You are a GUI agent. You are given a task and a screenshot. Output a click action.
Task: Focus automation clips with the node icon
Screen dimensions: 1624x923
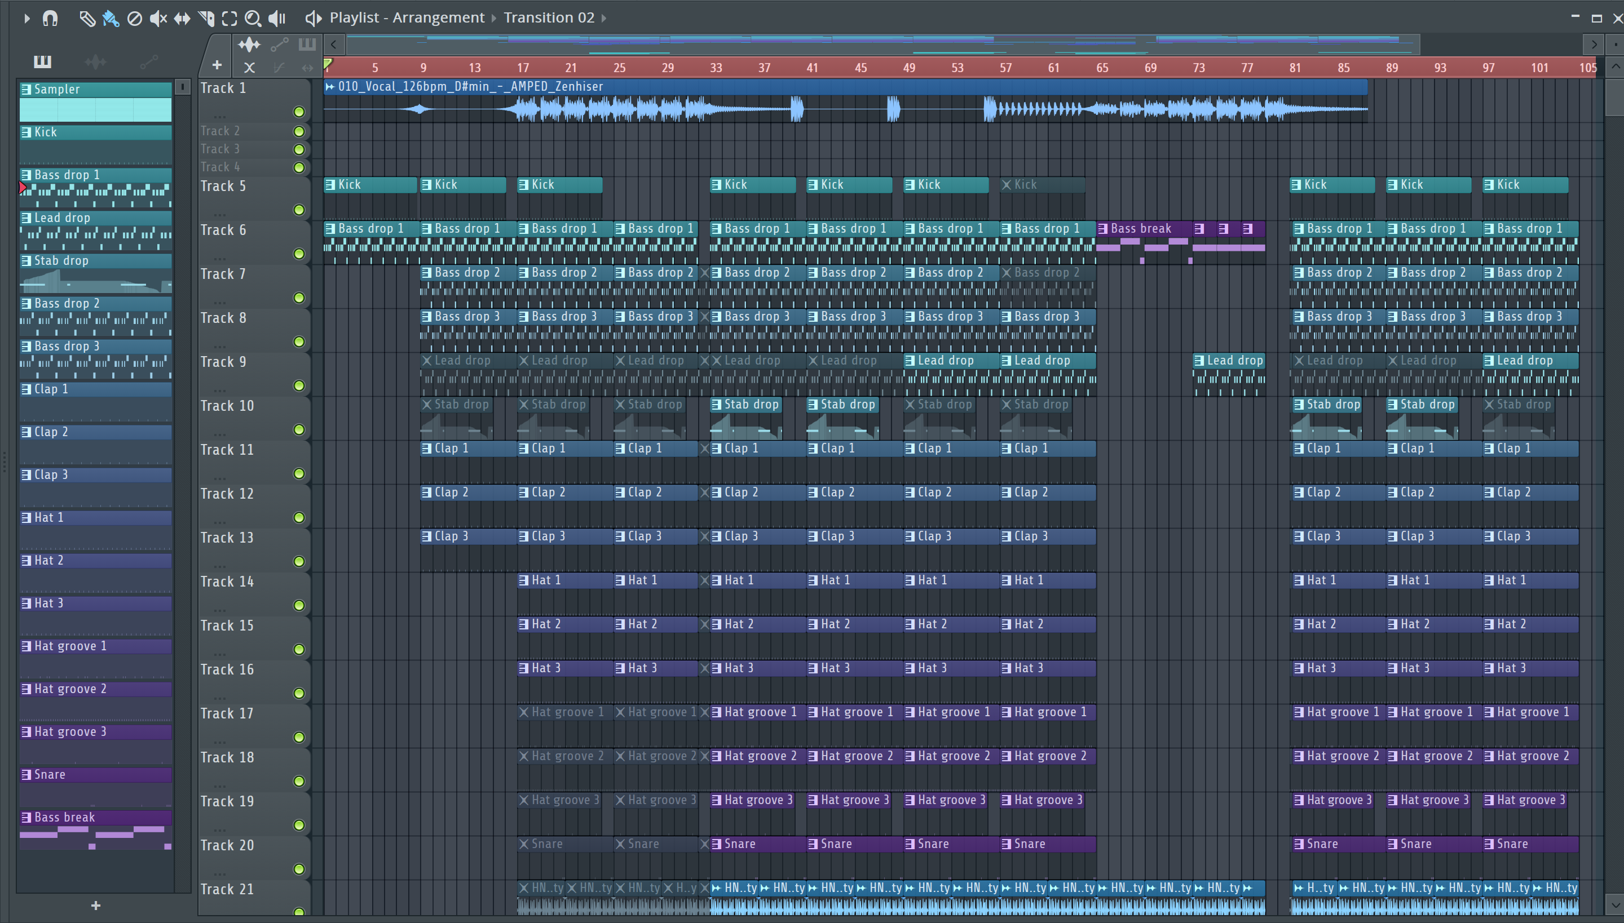(x=280, y=45)
